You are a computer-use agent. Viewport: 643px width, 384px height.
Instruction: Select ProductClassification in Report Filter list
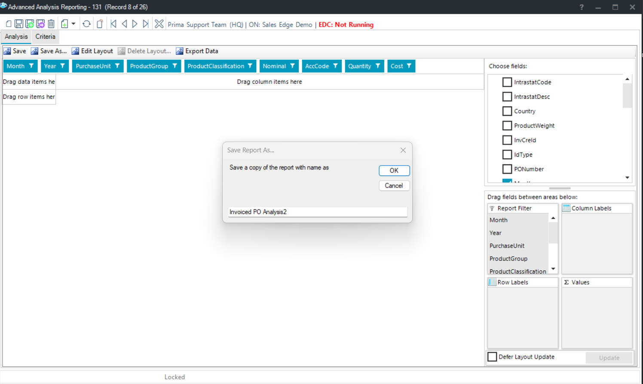point(518,271)
